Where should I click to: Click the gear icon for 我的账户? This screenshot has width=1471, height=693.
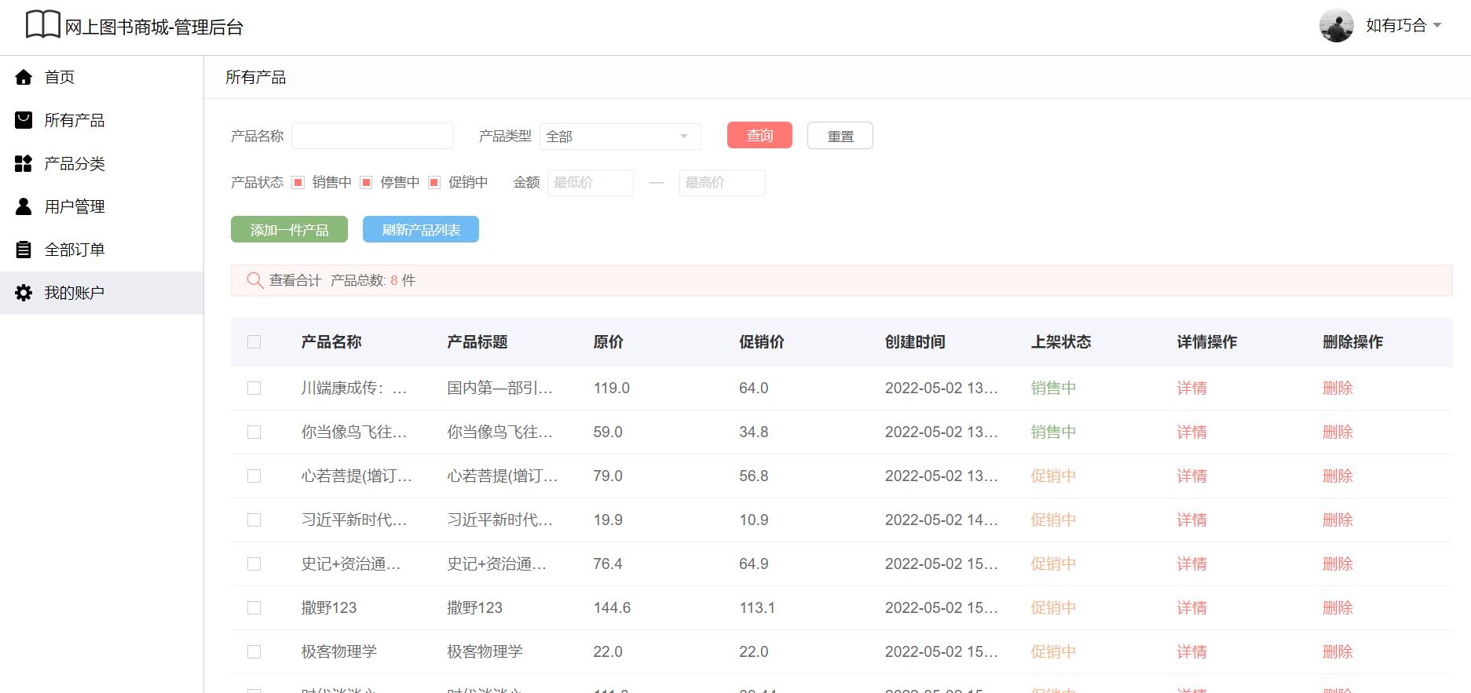click(x=24, y=293)
